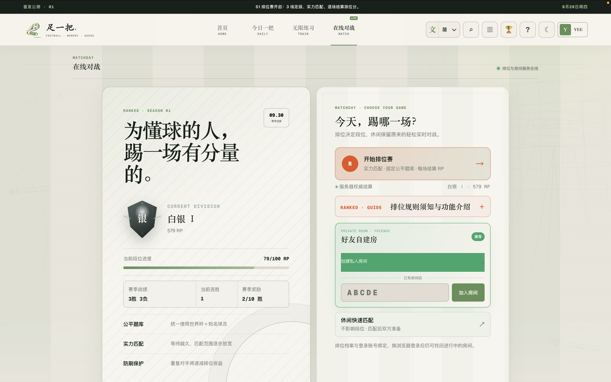Image resolution: width=611 pixels, height=382 pixels.
Task: Switch to the 无限练习 Train tab
Action: [x=303, y=30]
